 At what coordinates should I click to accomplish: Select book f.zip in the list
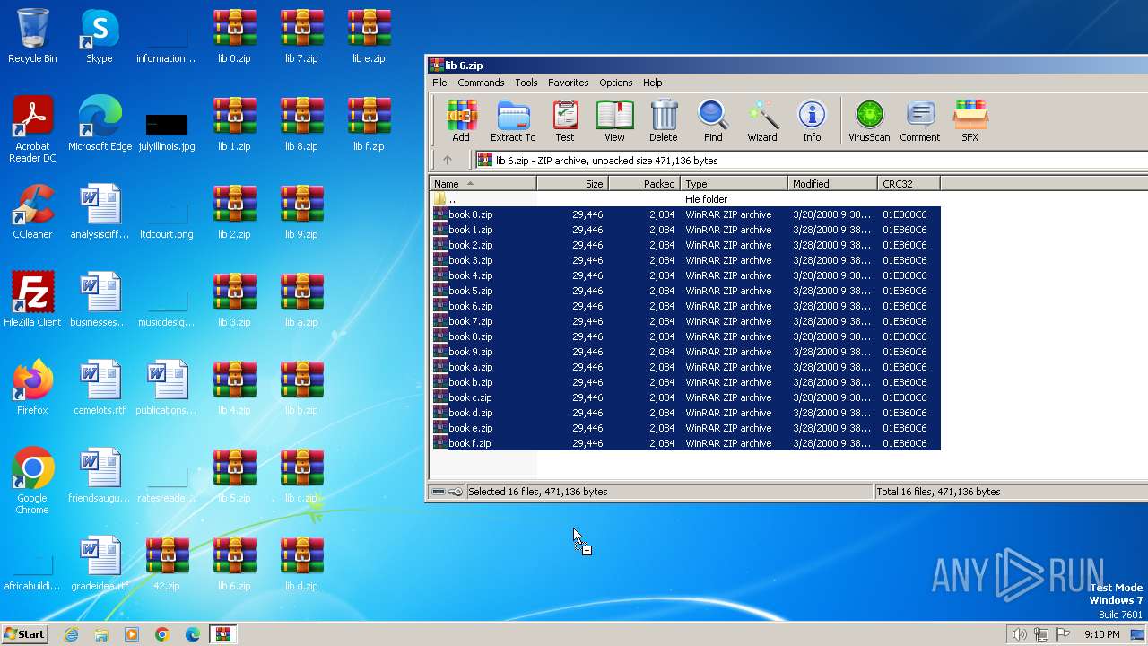click(x=685, y=443)
